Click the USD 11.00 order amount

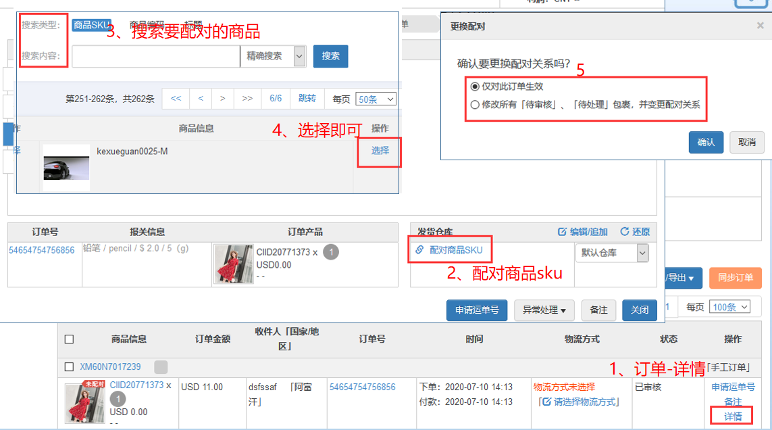pos(202,387)
